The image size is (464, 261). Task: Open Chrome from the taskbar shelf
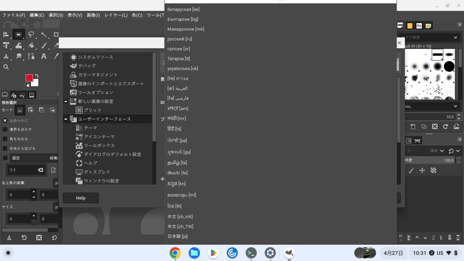175,253
